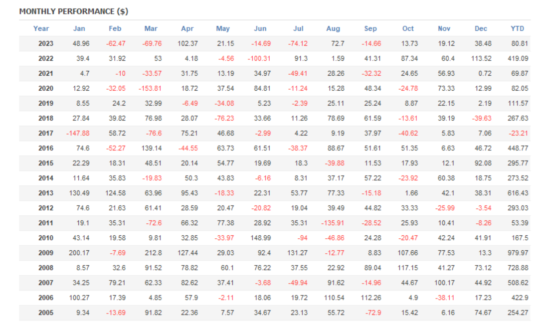This screenshot has height=323, width=543.
Task: Sort by the YTD column header
Action: [x=518, y=28]
